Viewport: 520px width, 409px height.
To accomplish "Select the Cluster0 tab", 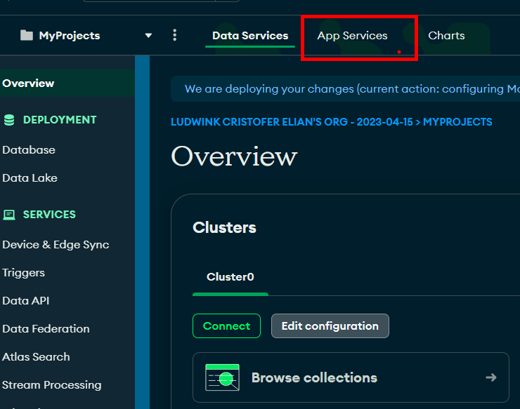I will tap(230, 277).
